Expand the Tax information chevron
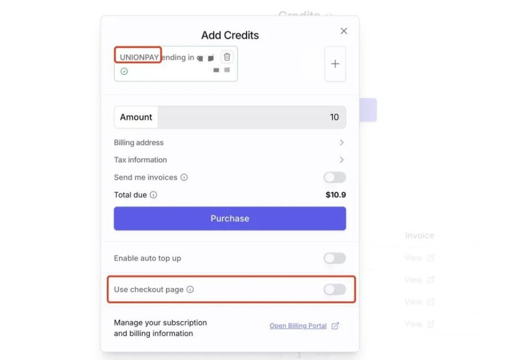Screen dimensions: 518x360 click(x=342, y=160)
